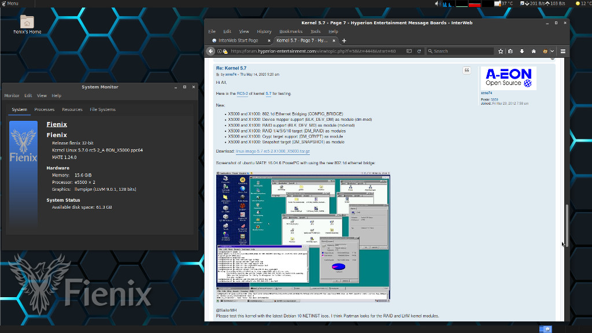Click the volume speaker icon in top panel
This screenshot has width=592, height=333.
[x=437, y=3]
